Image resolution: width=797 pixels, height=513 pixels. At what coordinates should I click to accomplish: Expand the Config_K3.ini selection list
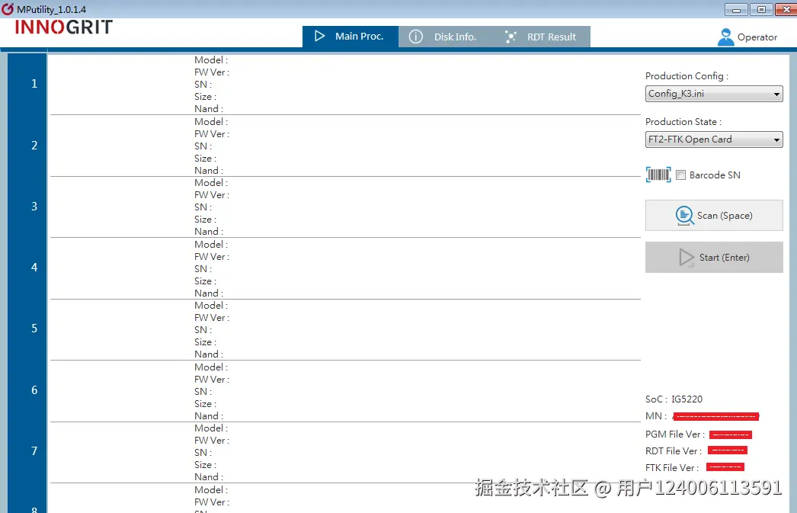click(776, 93)
